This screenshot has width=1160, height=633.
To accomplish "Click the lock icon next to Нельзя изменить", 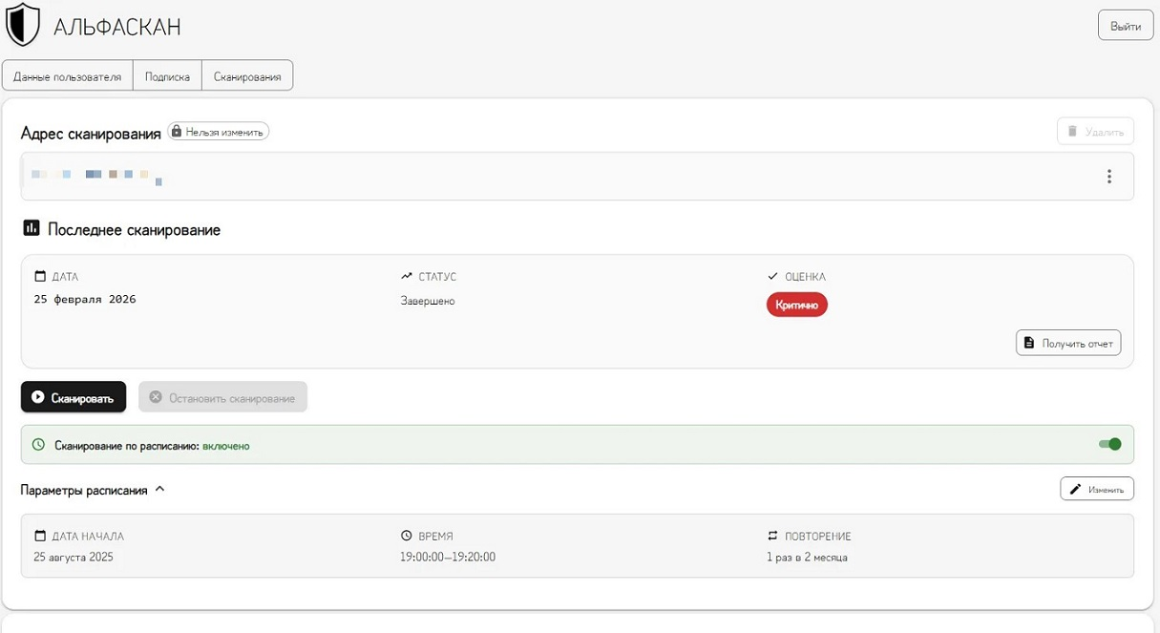I will tap(176, 132).
